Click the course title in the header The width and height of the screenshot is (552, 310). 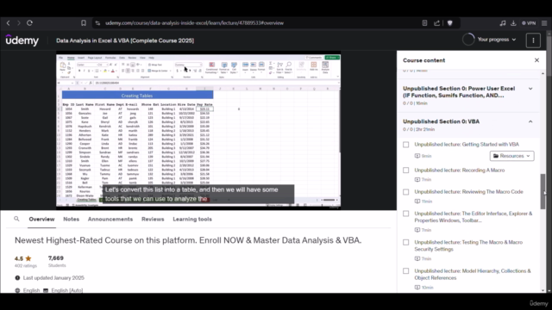pyautogui.click(x=125, y=40)
